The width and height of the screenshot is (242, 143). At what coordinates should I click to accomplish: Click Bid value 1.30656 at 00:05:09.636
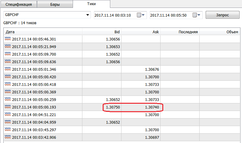[x=113, y=62]
